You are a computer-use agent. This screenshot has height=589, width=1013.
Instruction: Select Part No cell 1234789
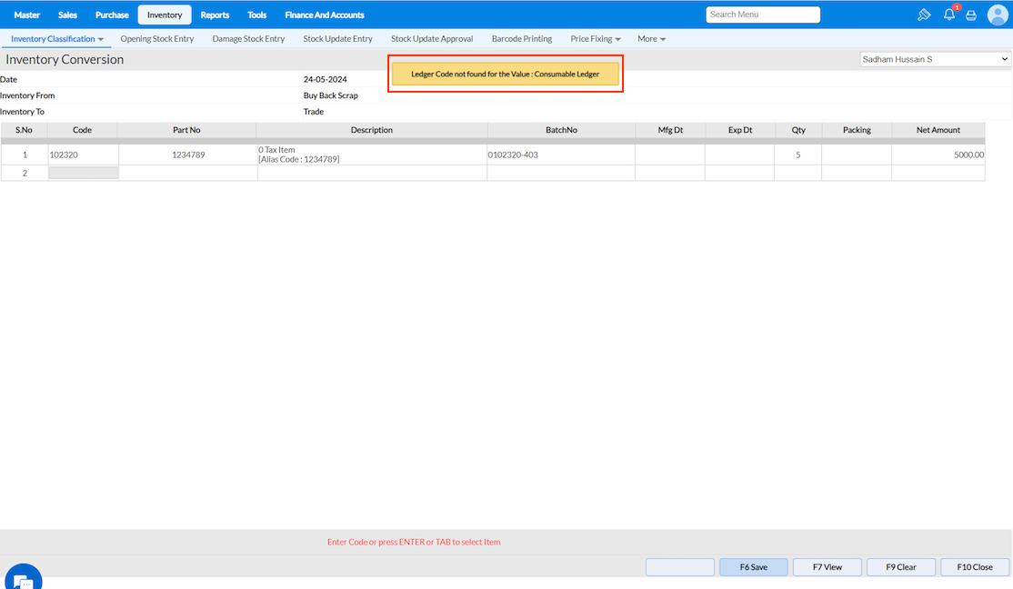[x=188, y=155]
